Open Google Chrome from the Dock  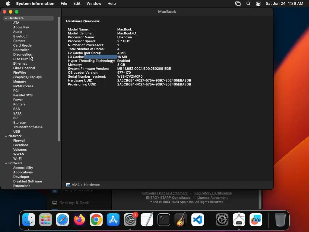(x=96, y=220)
